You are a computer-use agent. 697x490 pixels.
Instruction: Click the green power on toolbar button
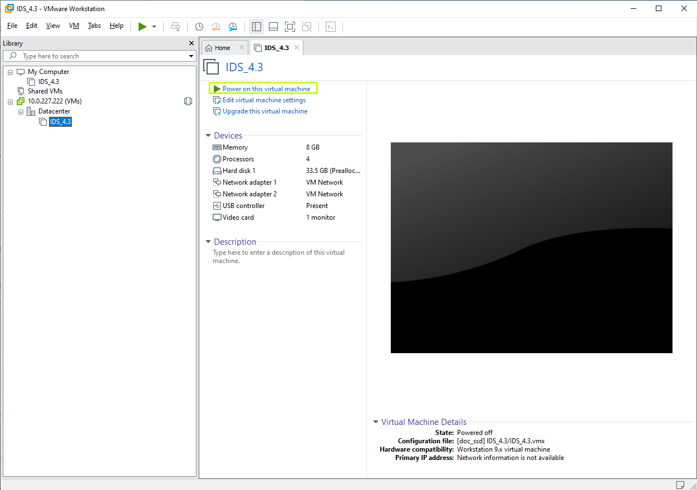pos(143,26)
